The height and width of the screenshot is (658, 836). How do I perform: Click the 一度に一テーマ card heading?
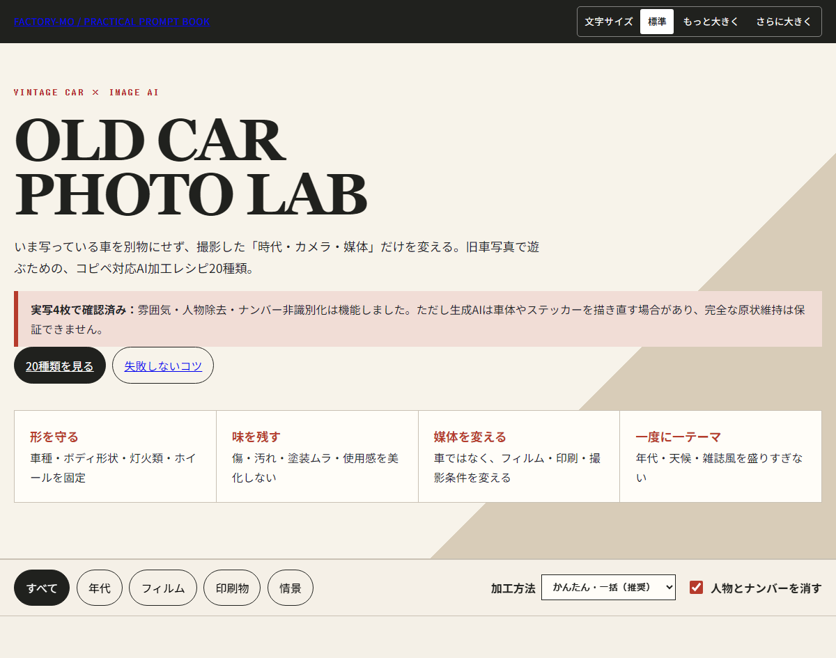[678, 437]
